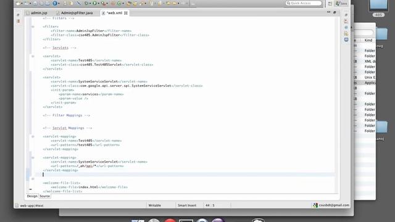Click the index.html welcome-file line
Image resolution: width=395 pixels, height=222 pixels.
tap(89, 187)
